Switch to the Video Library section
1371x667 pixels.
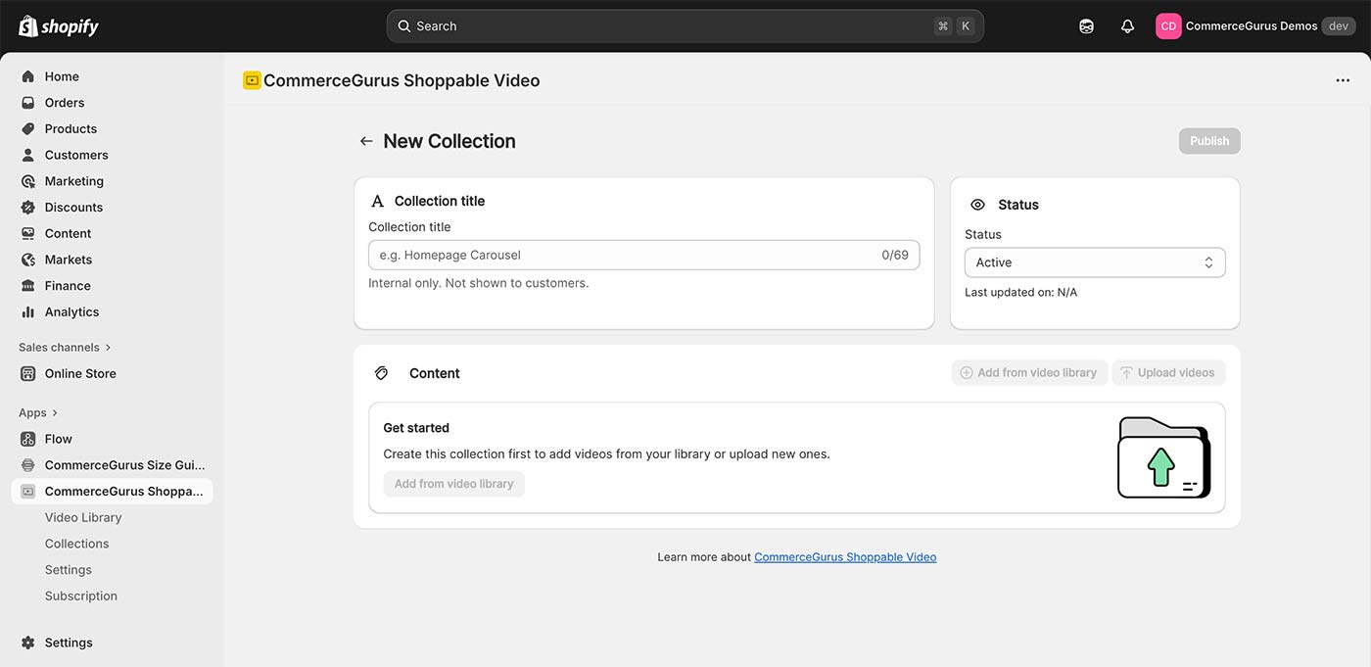tap(82, 516)
